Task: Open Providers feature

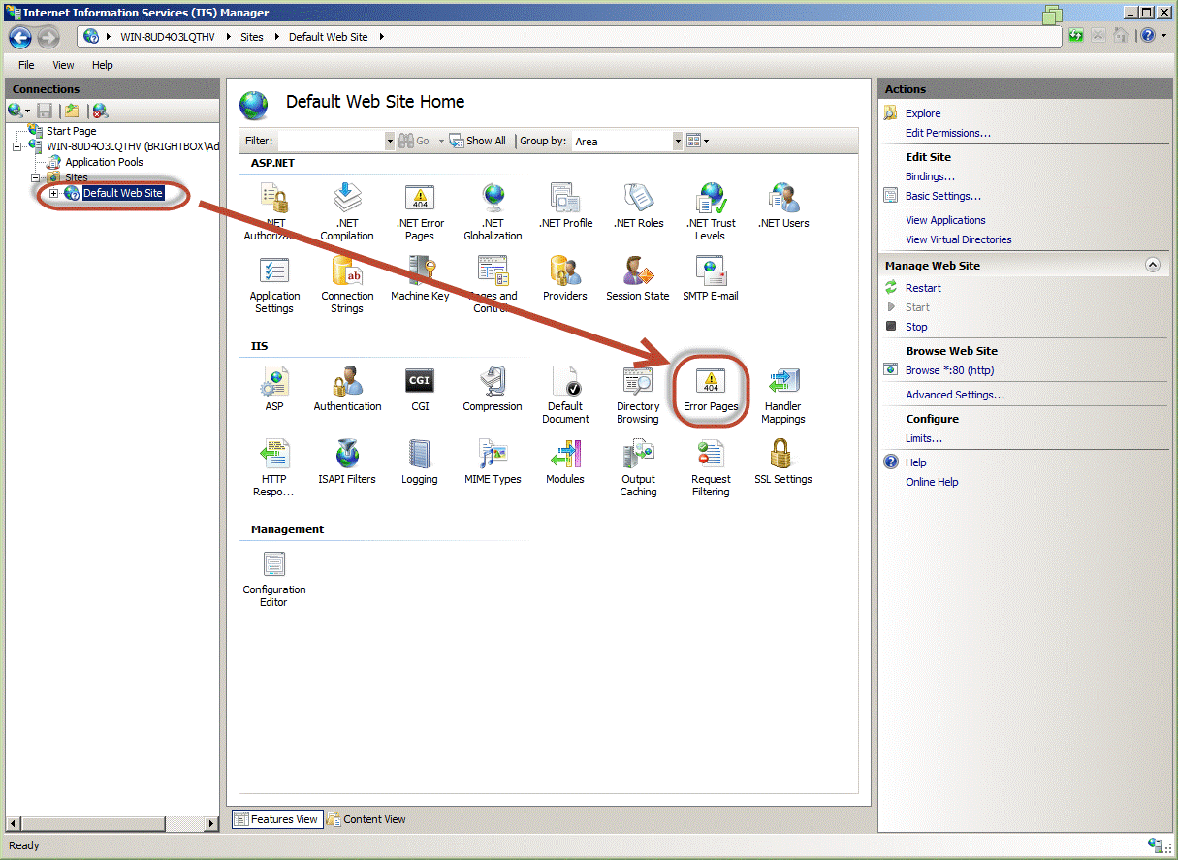Action: [565, 279]
